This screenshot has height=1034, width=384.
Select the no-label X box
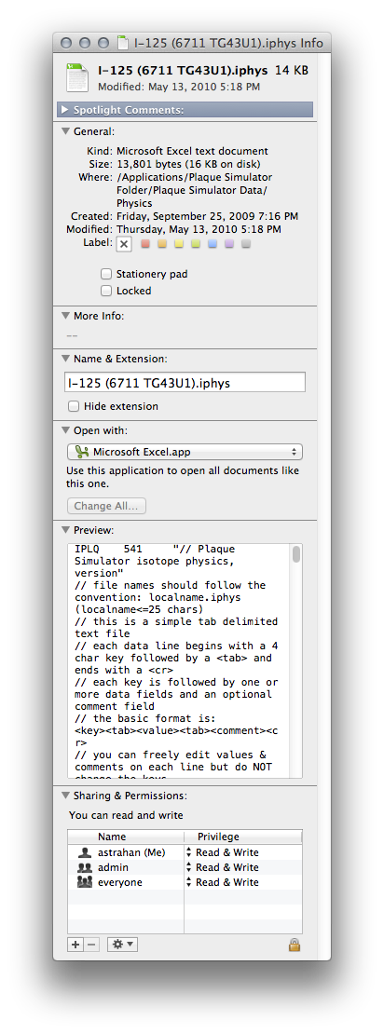coord(125,245)
